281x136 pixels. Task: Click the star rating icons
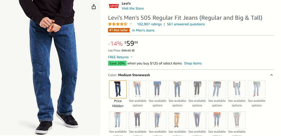(x=118, y=24)
